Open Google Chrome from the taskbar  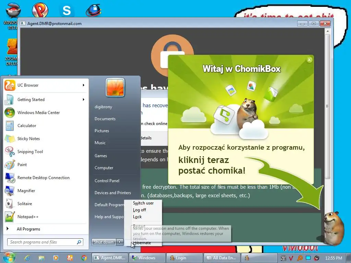[84, 258]
